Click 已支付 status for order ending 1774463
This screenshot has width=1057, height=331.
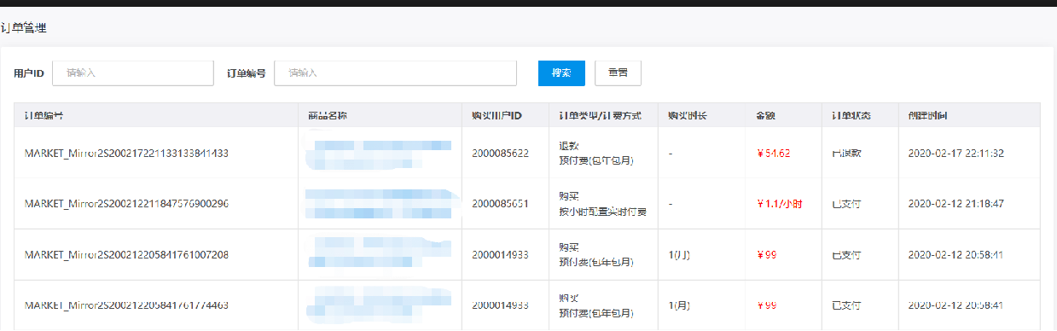pos(846,305)
